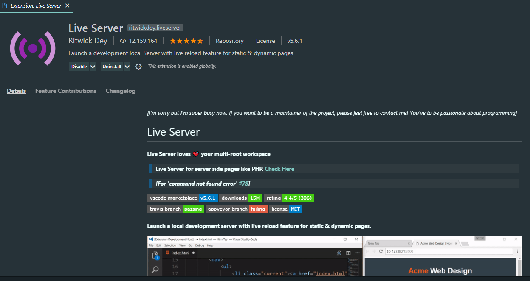This screenshot has height=281, width=530.
Task: Click the cloud download count icon
Action: click(x=123, y=41)
